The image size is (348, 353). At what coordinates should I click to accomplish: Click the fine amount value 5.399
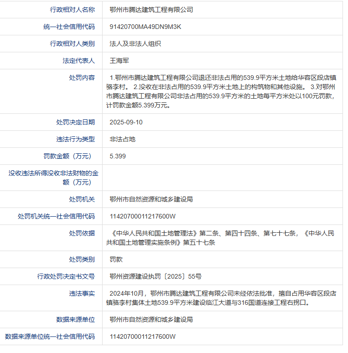tap(118, 156)
